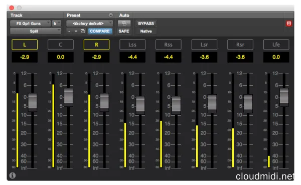Click the Rss channel fader handle
This screenshot has height=185, width=301.
(176, 105)
